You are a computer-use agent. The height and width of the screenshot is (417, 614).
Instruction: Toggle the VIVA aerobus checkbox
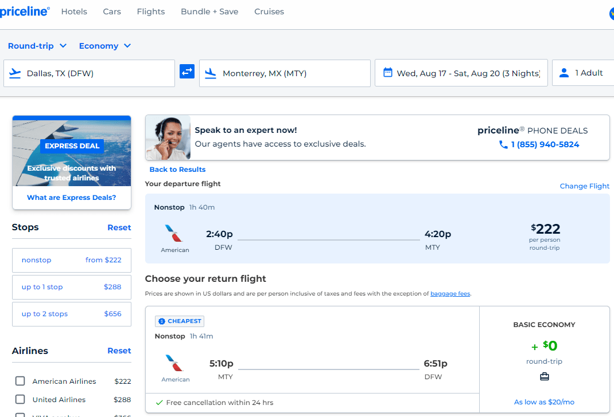click(x=20, y=415)
